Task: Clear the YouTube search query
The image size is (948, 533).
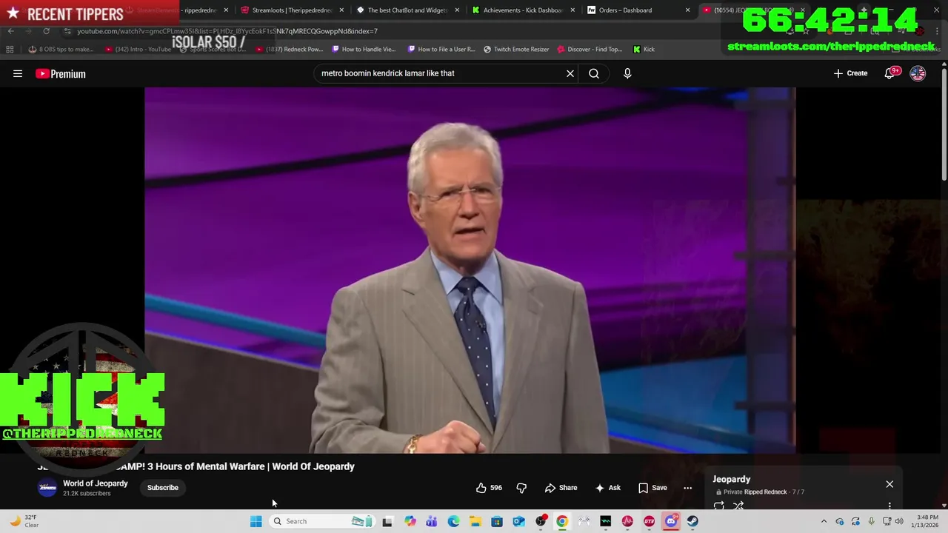Action: 570,73
